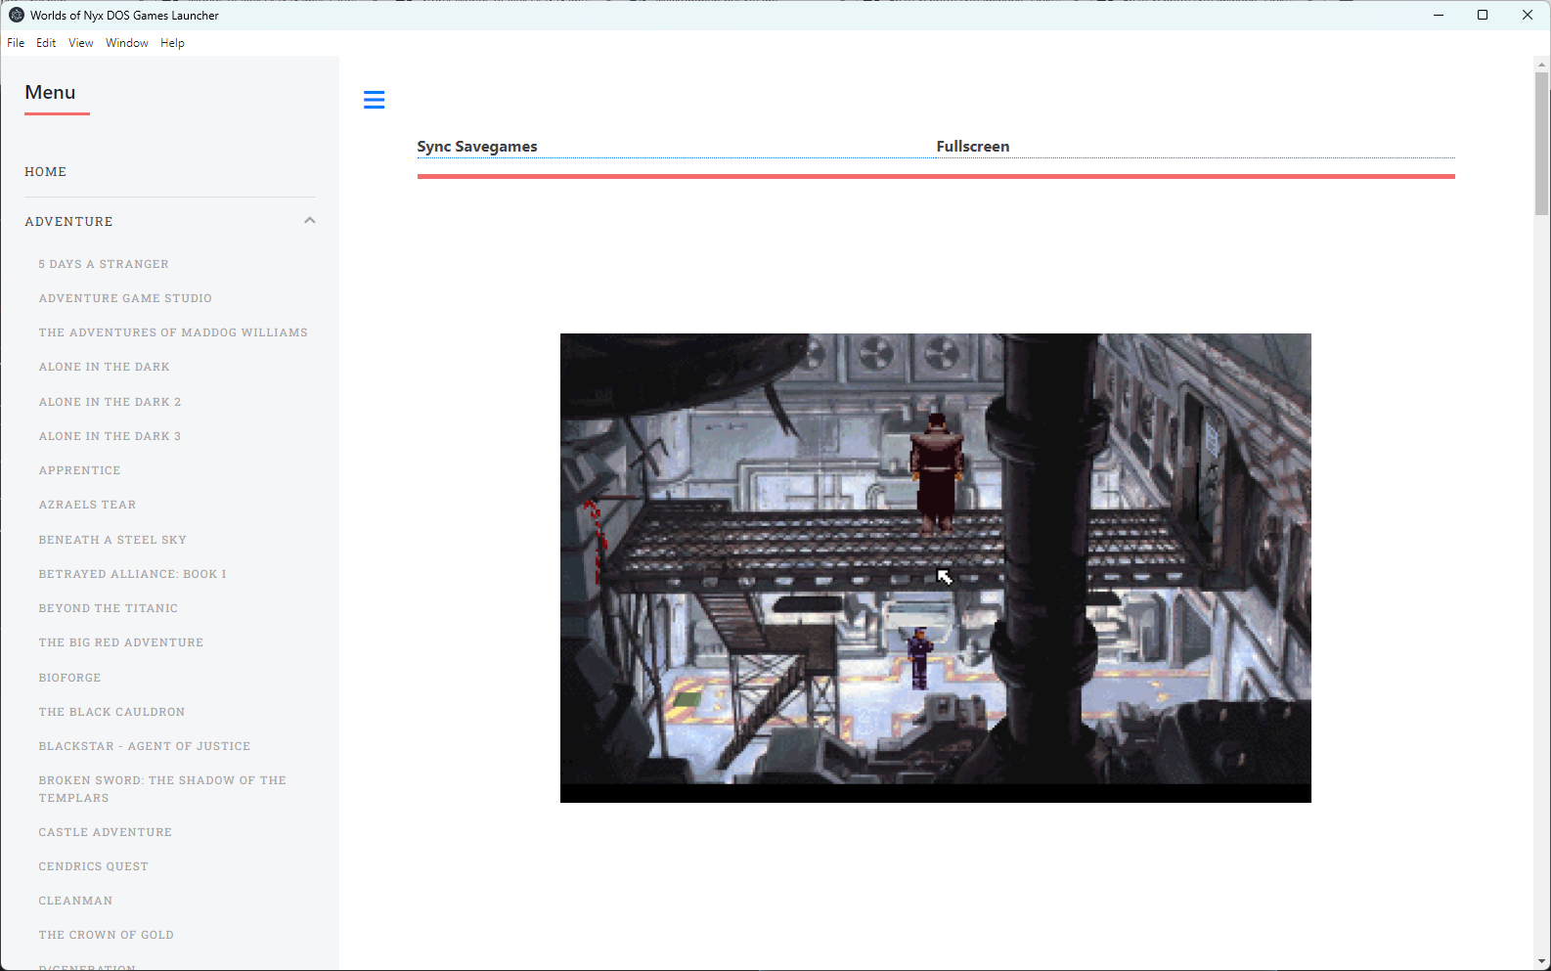Click the vertical scrollbar thumb
1551x971 pixels.
click(x=1542, y=143)
